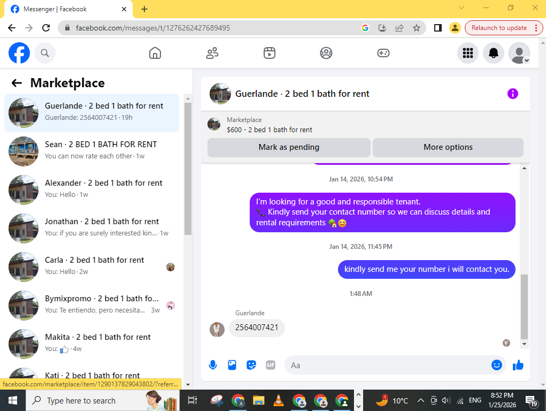Go back with the browser back arrow
This screenshot has height=411, width=546.
pyautogui.click(x=12, y=28)
